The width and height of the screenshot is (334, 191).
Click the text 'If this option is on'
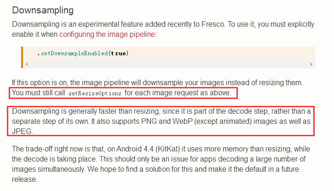(x=40, y=83)
